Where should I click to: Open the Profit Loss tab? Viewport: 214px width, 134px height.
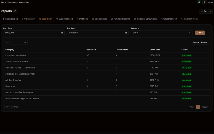pos(82,19)
